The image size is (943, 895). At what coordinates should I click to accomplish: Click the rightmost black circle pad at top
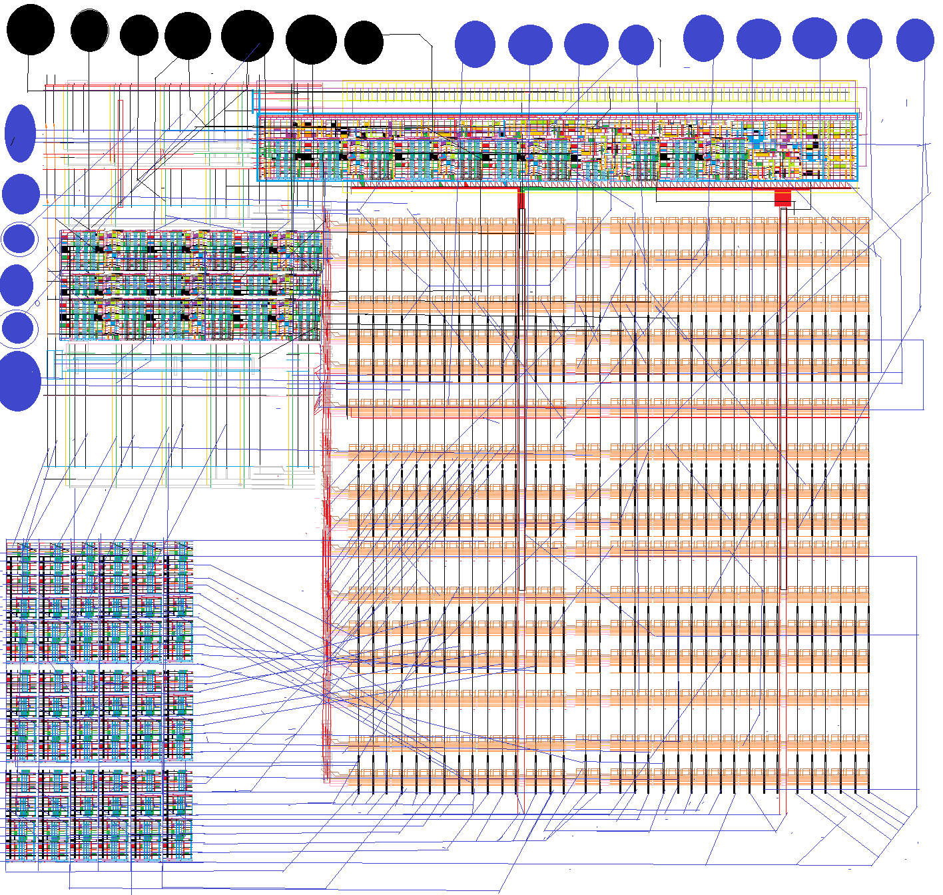pyautogui.click(x=364, y=43)
